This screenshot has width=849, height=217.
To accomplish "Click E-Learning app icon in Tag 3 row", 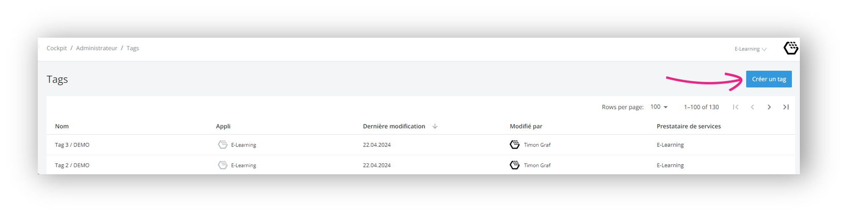I will tap(223, 145).
